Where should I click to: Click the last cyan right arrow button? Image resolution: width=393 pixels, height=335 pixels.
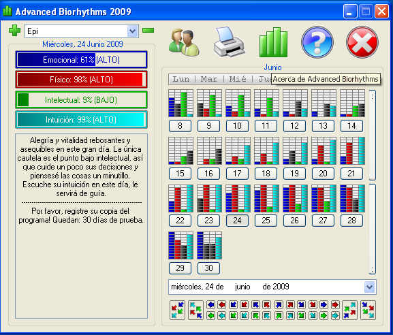click(335, 315)
